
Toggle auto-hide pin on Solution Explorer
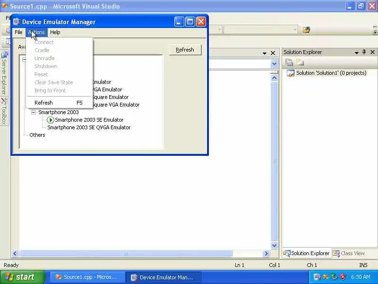point(364,52)
